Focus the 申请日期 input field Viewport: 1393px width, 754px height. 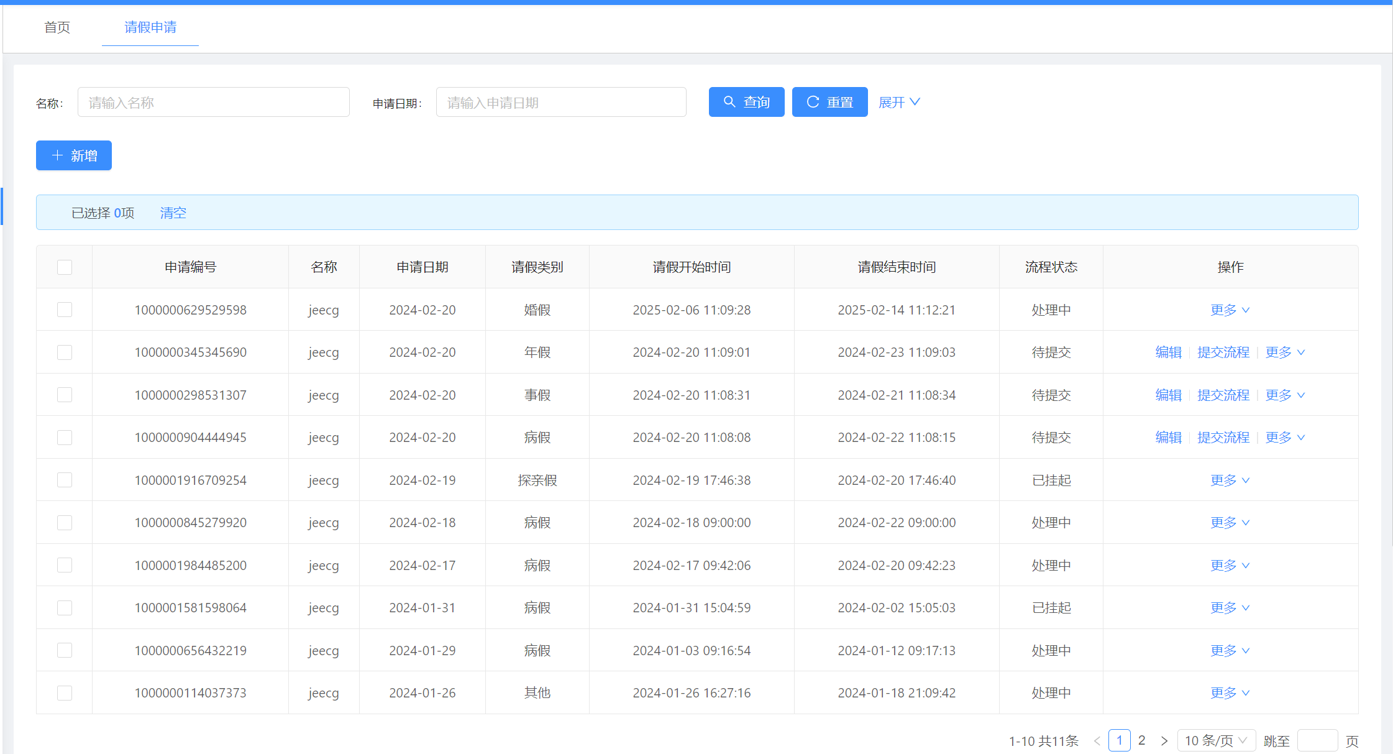pyautogui.click(x=561, y=102)
